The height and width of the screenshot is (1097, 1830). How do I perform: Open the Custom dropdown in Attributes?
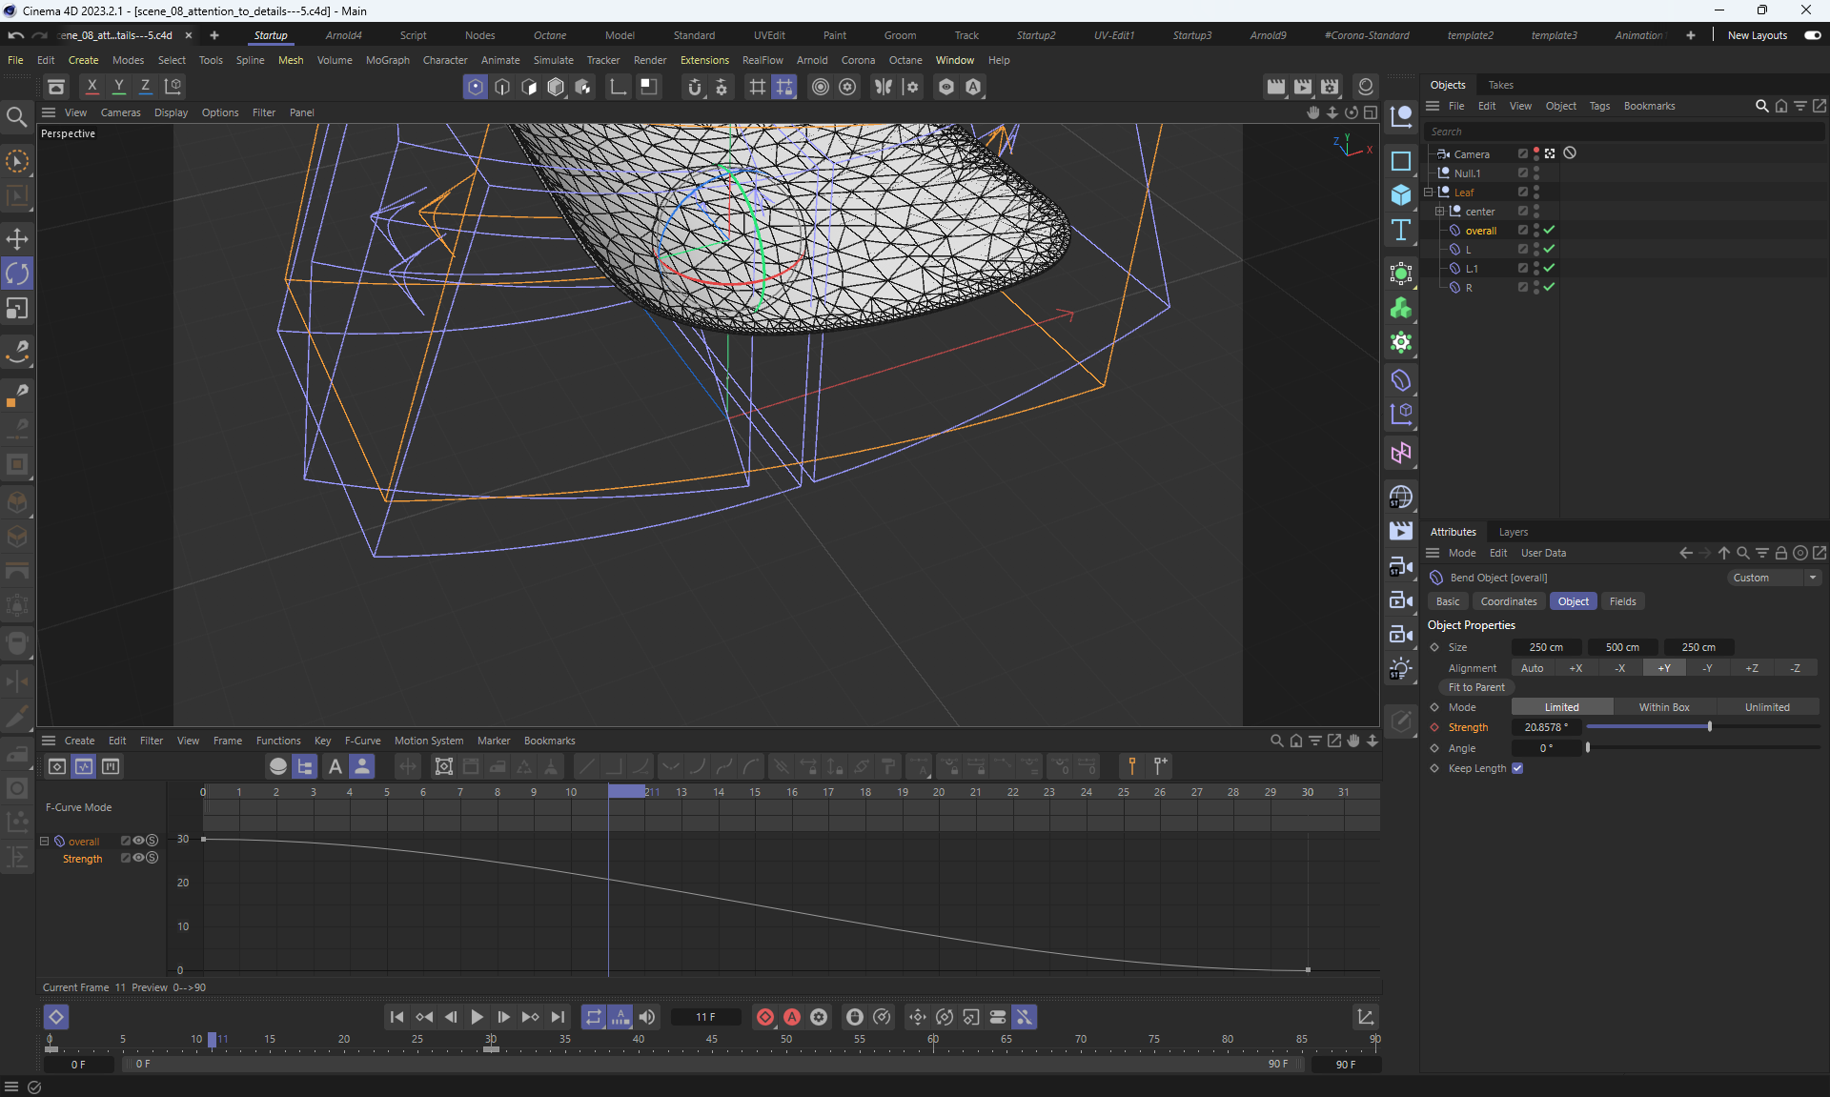[1775, 578]
